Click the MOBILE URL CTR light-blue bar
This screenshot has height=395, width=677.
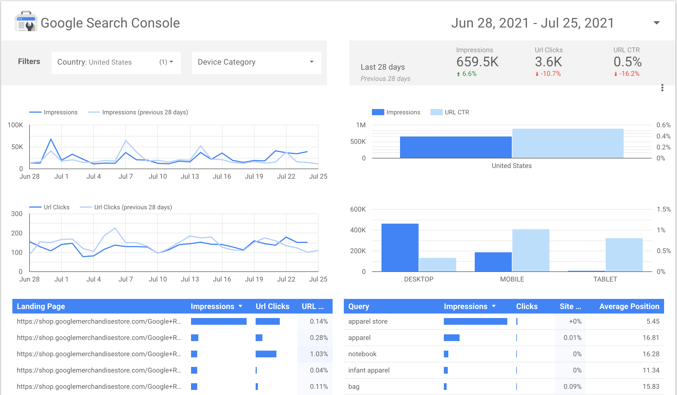(531, 250)
